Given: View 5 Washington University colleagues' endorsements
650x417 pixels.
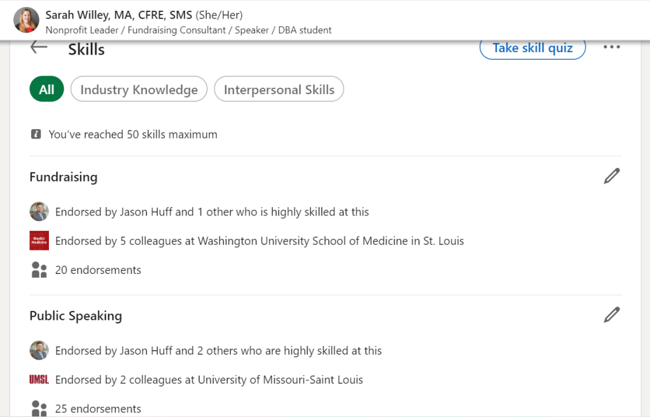Looking at the screenshot, I should [x=259, y=241].
